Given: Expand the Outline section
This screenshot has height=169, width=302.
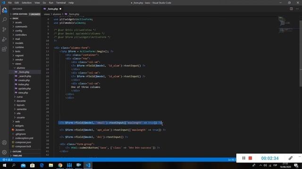Looking at the screenshot, I should [x=25, y=152].
